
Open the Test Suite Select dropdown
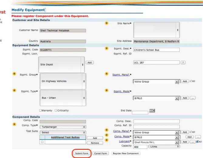coord(63,133)
